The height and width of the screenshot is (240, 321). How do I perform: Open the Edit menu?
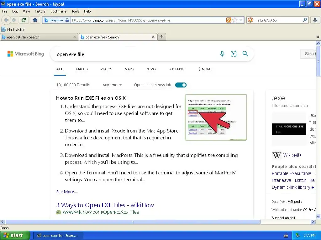tap(15, 11)
